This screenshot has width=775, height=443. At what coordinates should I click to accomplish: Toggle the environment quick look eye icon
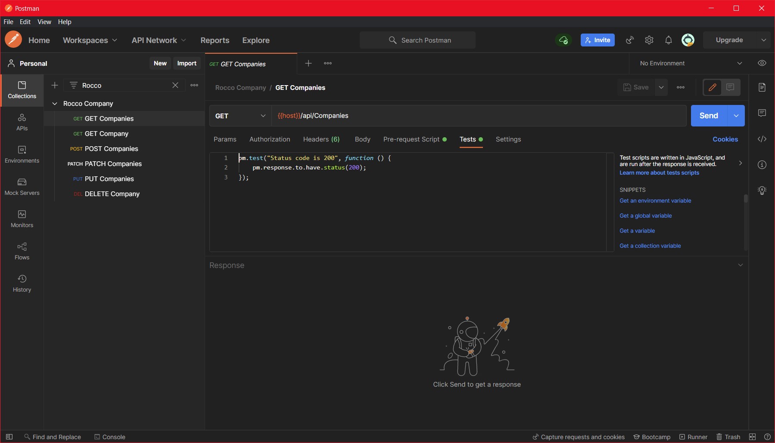click(x=762, y=63)
